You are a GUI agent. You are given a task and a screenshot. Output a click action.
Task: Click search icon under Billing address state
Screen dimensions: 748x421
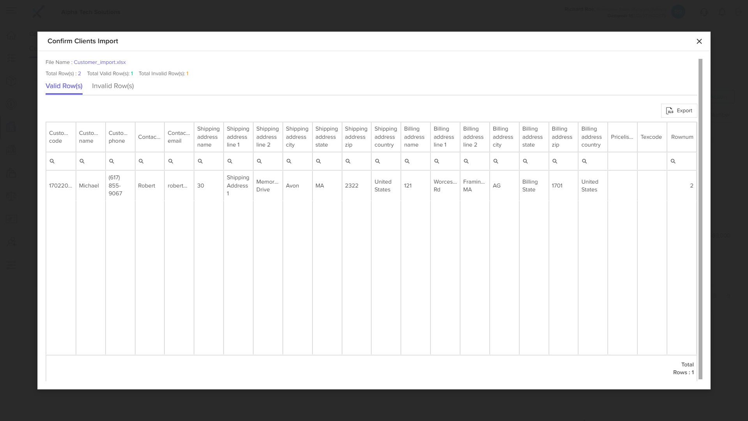pos(525,161)
